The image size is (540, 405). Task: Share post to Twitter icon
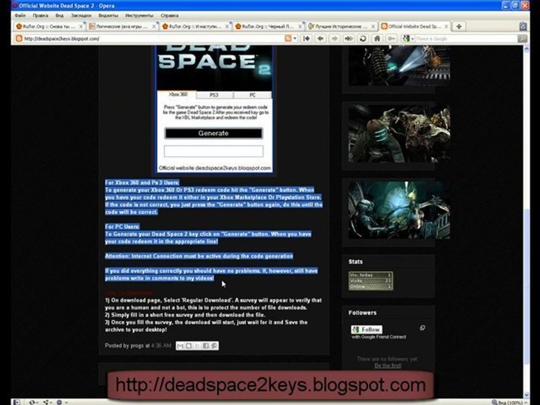pyautogui.click(x=197, y=346)
